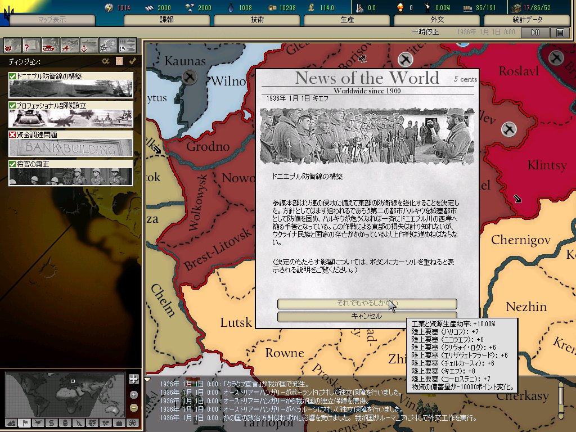576x432 pixels.
Task: Open the game menu list icon
Action: pos(560,32)
